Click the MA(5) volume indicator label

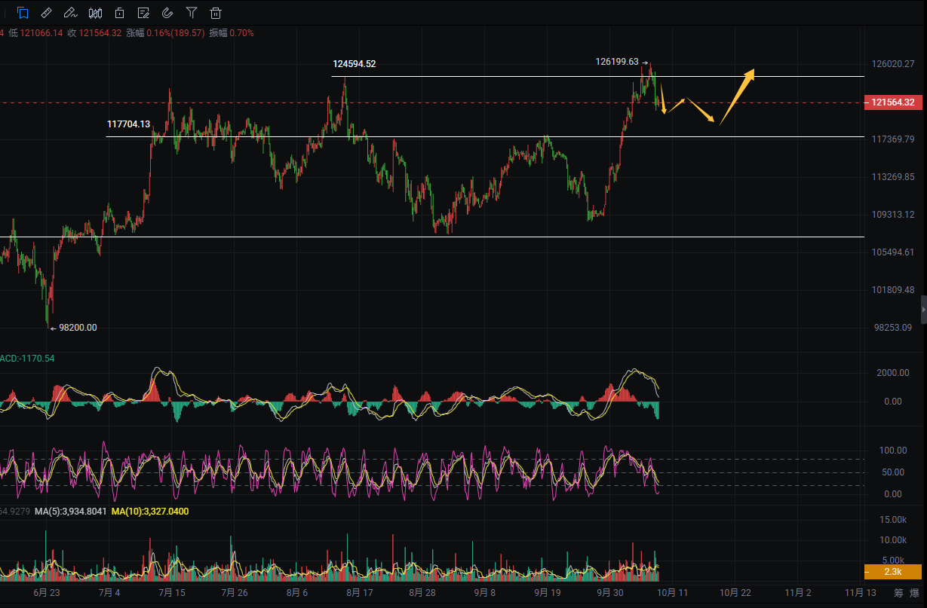click(x=70, y=512)
